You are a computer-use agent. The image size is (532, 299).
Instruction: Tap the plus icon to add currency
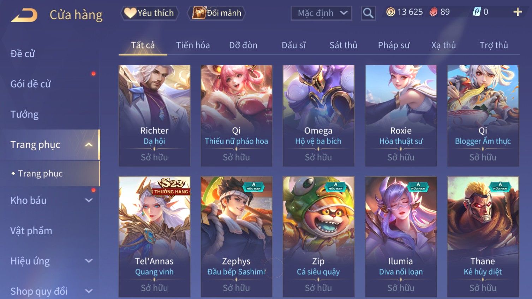(x=518, y=12)
